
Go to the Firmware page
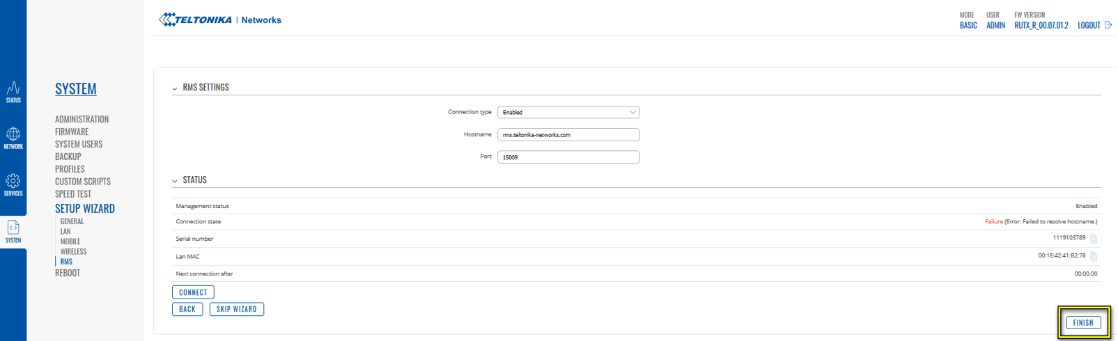tap(72, 132)
